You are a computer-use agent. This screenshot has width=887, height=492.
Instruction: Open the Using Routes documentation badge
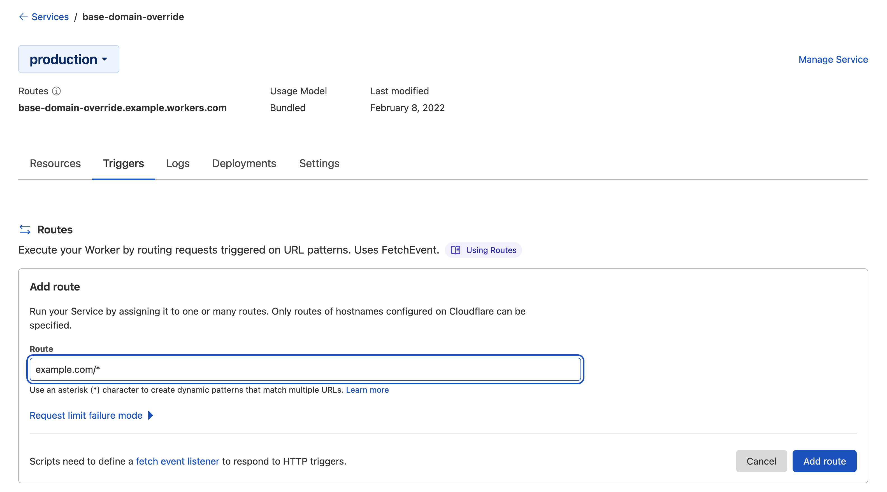(484, 250)
